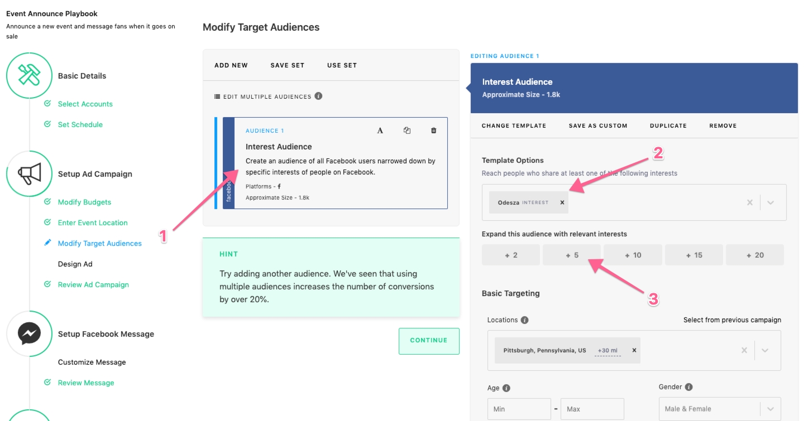The width and height of the screenshot is (808, 421).
Task: Remove the Odesza interest tag
Action: click(x=562, y=202)
